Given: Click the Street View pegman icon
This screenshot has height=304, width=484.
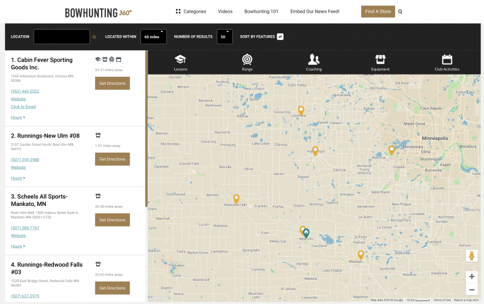Looking at the screenshot, I should [471, 256].
